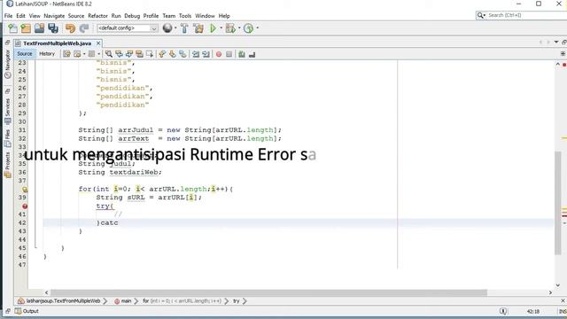Click the Stop Macro Recording icon
Image resolution: width=567 pixels, height=319 pixels.
pos(229,54)
